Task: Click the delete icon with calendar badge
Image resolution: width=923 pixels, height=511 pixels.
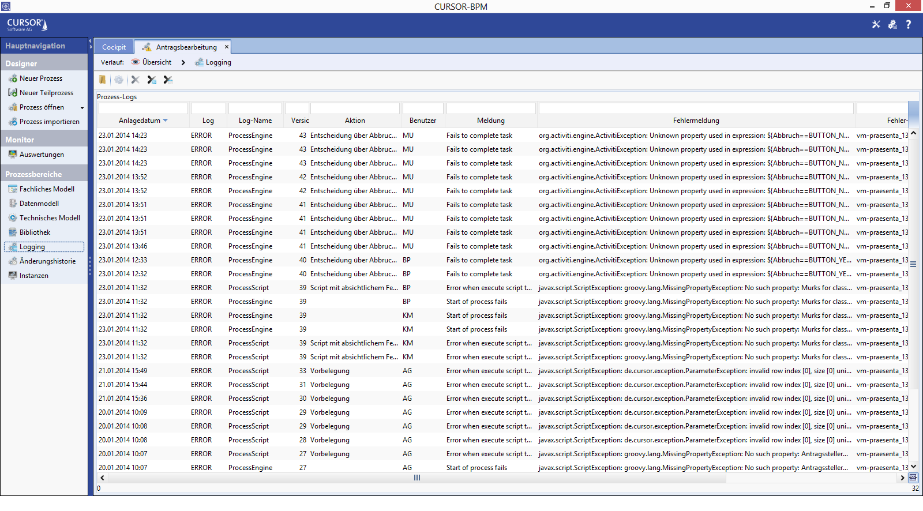Action: click(168, 80)
